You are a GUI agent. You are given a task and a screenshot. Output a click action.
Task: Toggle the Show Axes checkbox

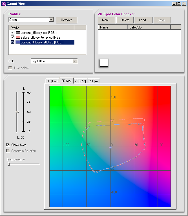pos(8,145)
